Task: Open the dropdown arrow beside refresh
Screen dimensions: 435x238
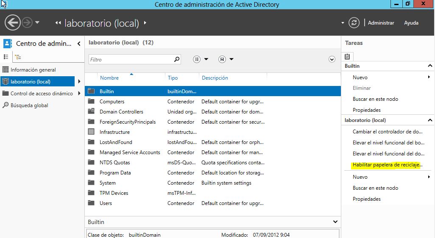Action: click(343, 23)
